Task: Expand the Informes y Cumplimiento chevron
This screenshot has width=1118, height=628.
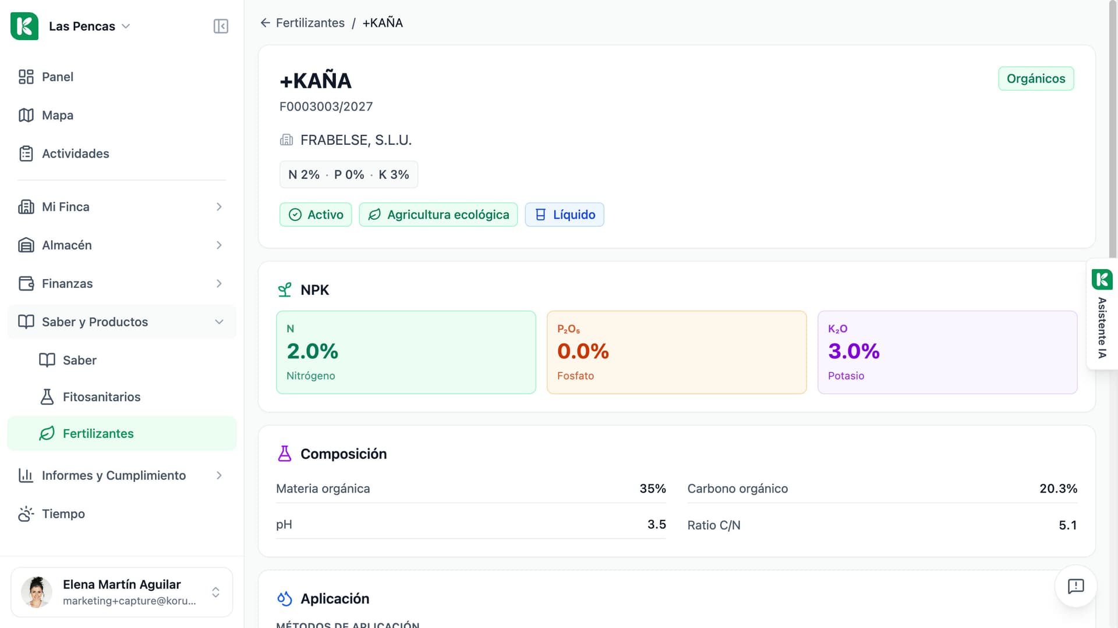Action: pyautogui.click(x=219, y=476)
